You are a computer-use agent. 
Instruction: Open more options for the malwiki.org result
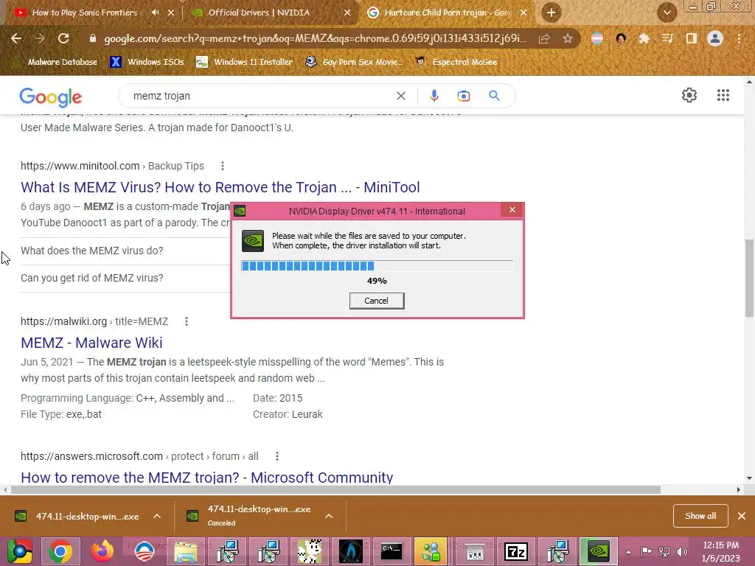click(187, 321)
